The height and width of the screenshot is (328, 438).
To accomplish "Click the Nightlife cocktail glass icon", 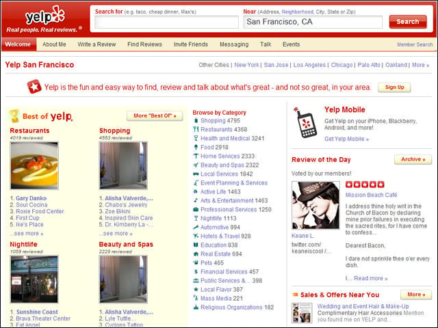I will 196,219.
